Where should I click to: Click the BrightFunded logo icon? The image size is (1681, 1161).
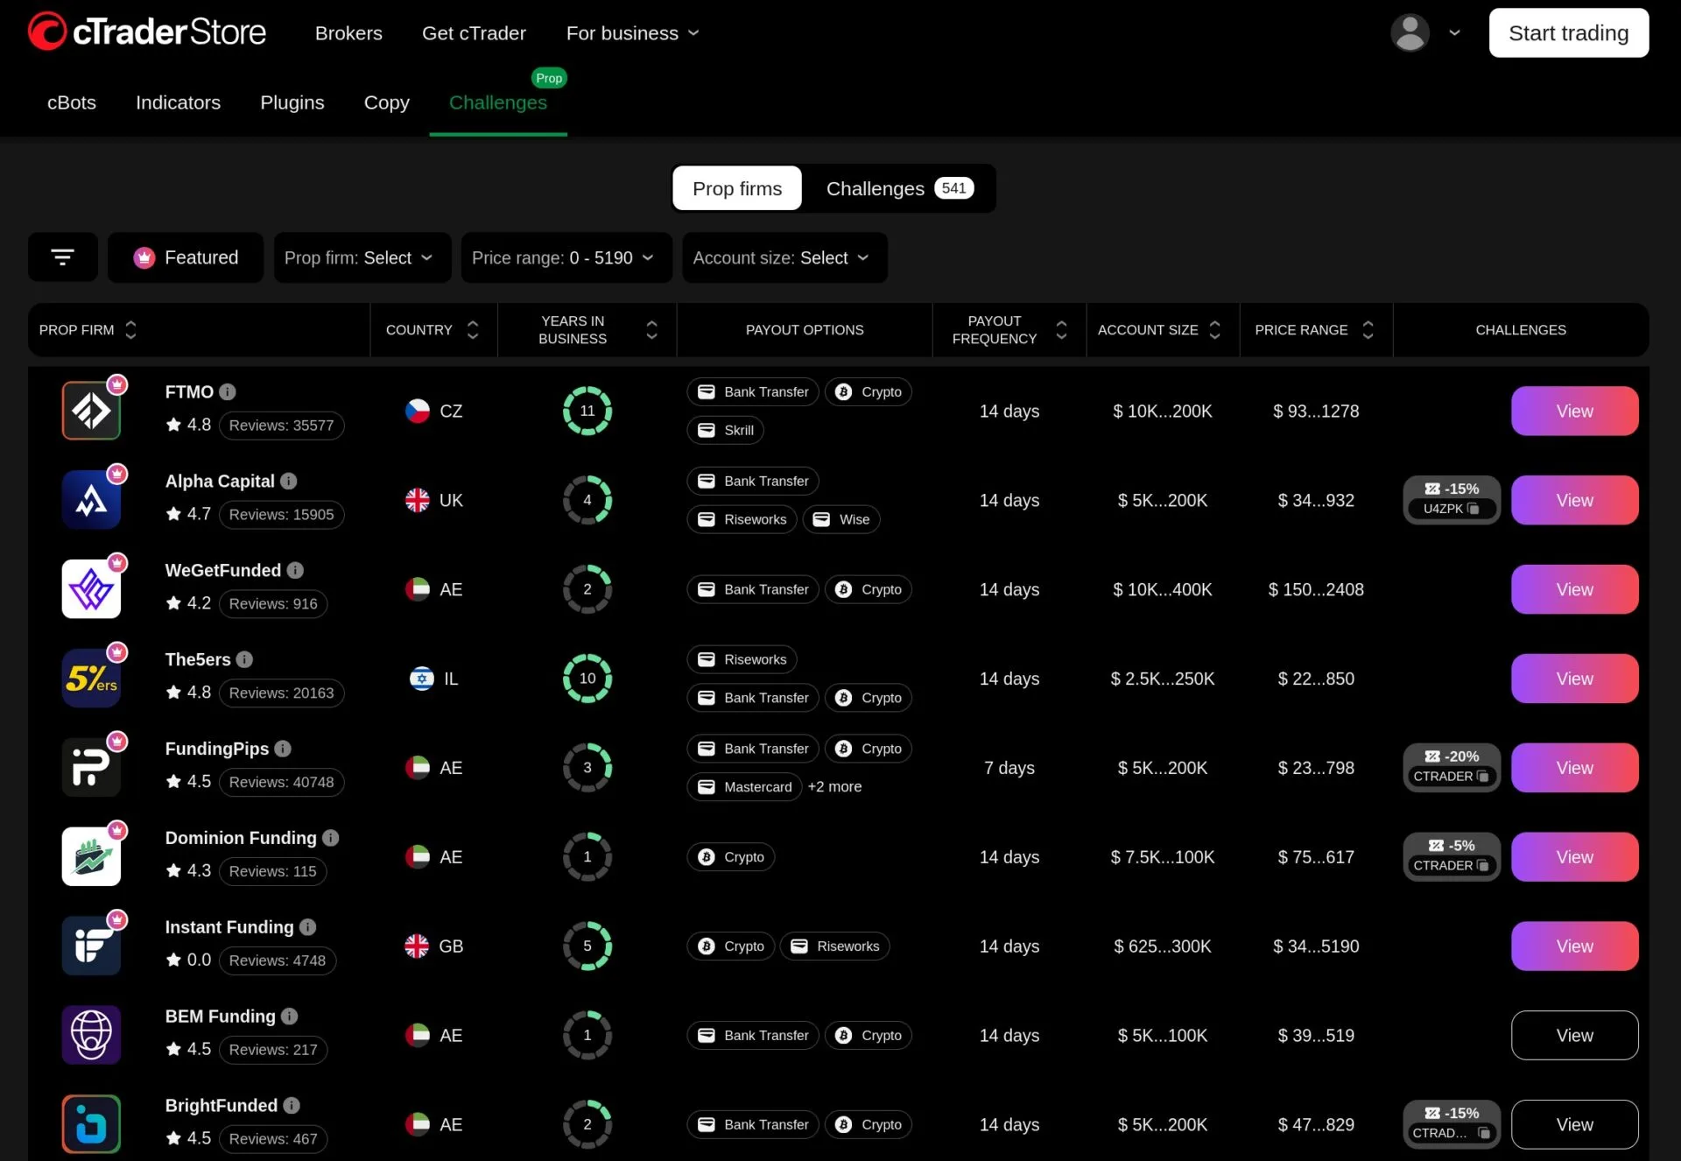pos(91,1124)
